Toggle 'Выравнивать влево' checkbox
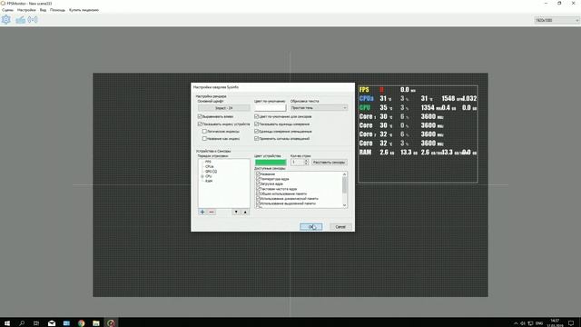 coord(200,116)
